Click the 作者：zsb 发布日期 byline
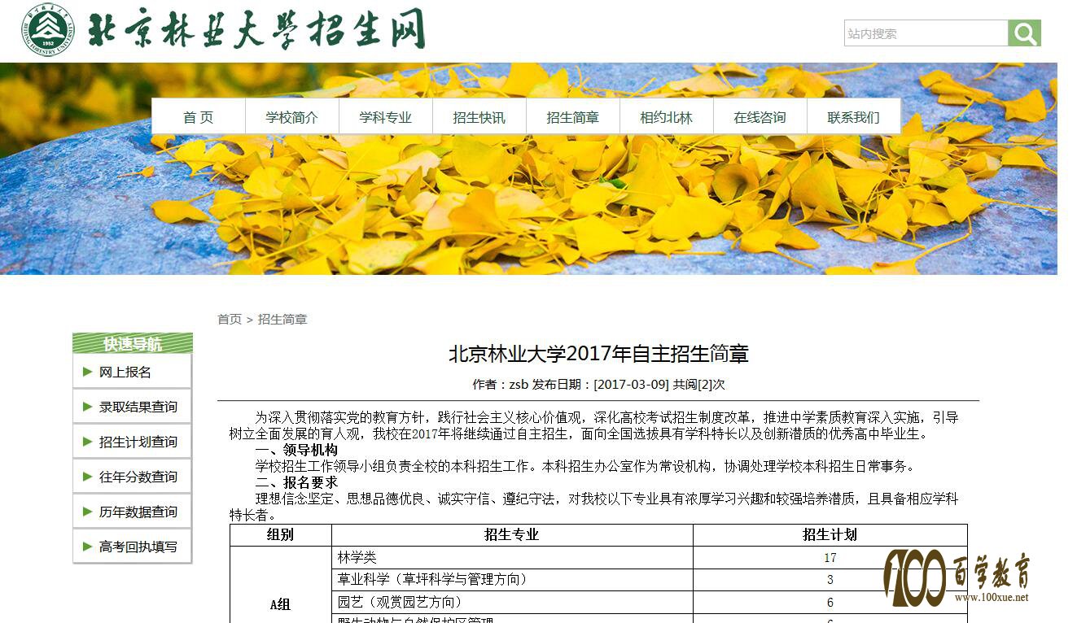The image size is (1077, 623). point(598,384)
